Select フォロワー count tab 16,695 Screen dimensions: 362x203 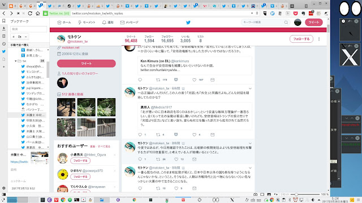click(x=167, y=39)
